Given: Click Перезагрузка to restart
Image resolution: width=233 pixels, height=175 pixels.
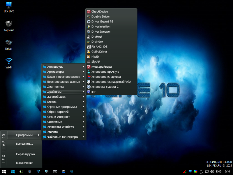Looking at the screenshot, I should [25, 154].
